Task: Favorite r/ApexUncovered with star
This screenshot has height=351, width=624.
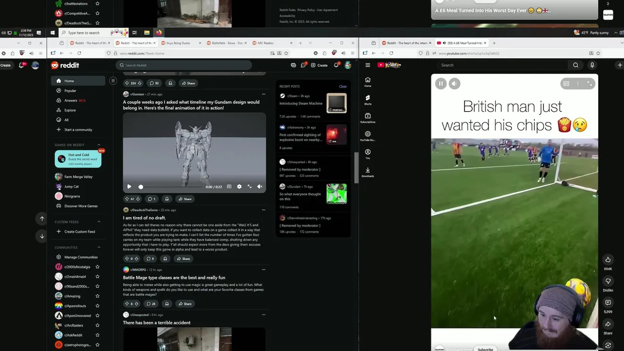Action: 97,315
